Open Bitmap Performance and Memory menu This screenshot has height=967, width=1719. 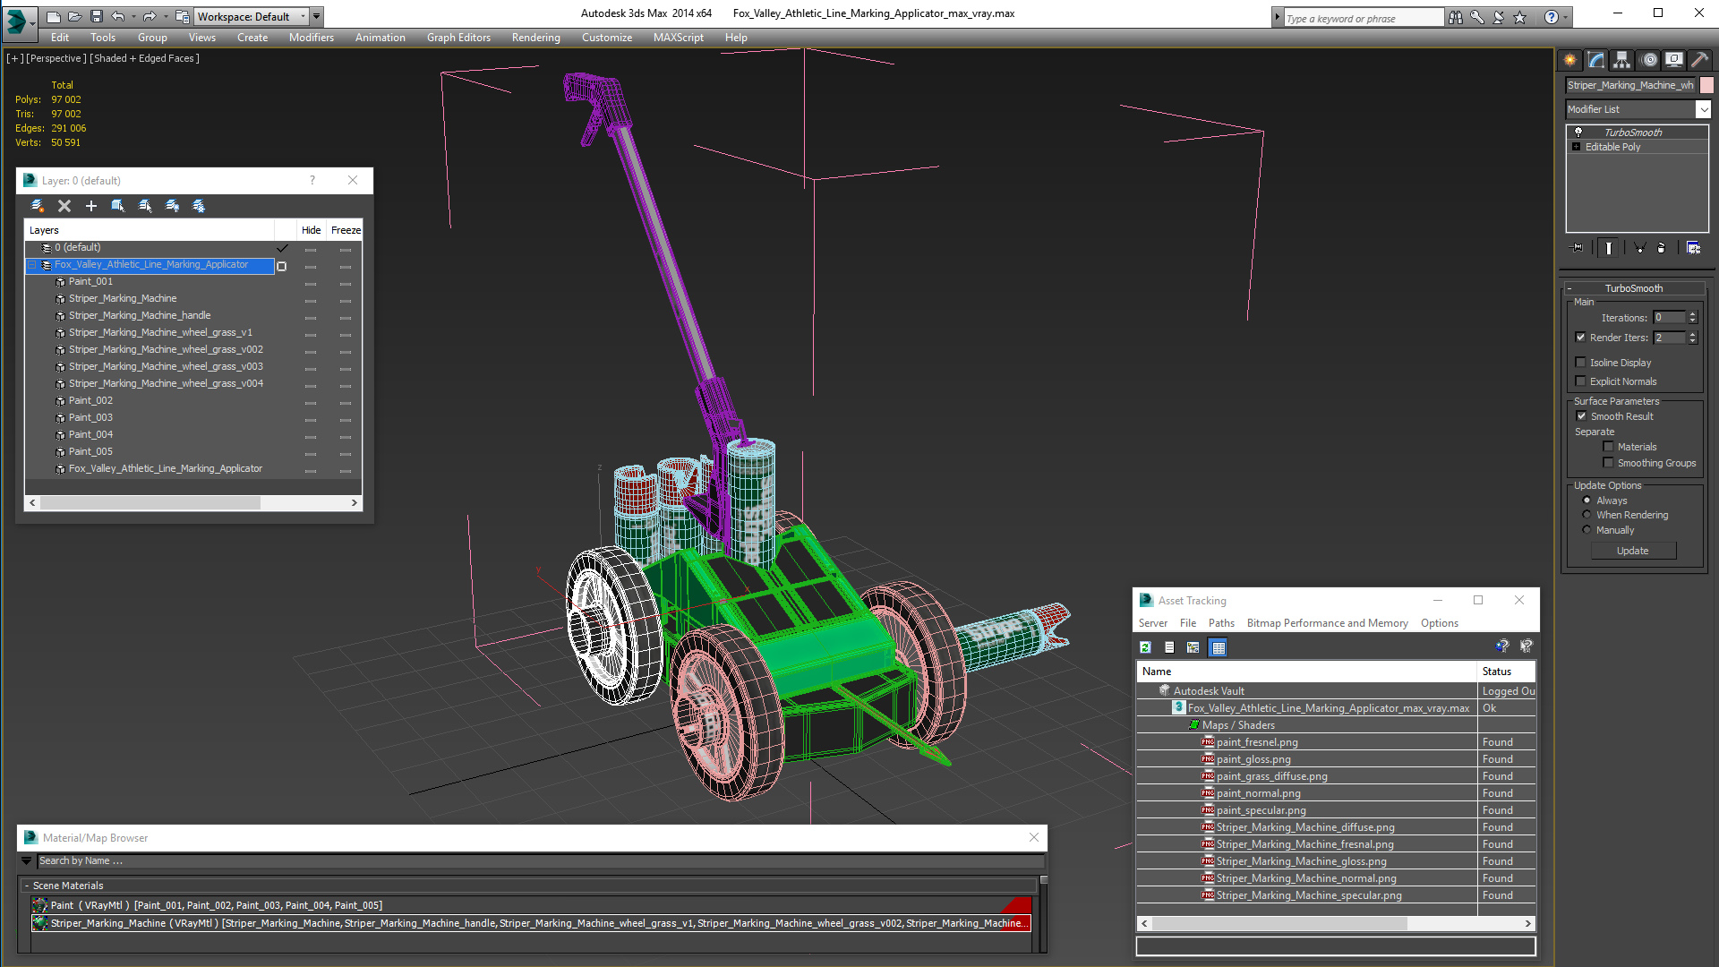1327,623
